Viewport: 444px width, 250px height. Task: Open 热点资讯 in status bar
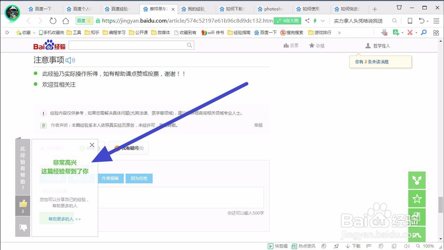pos(304,246)
